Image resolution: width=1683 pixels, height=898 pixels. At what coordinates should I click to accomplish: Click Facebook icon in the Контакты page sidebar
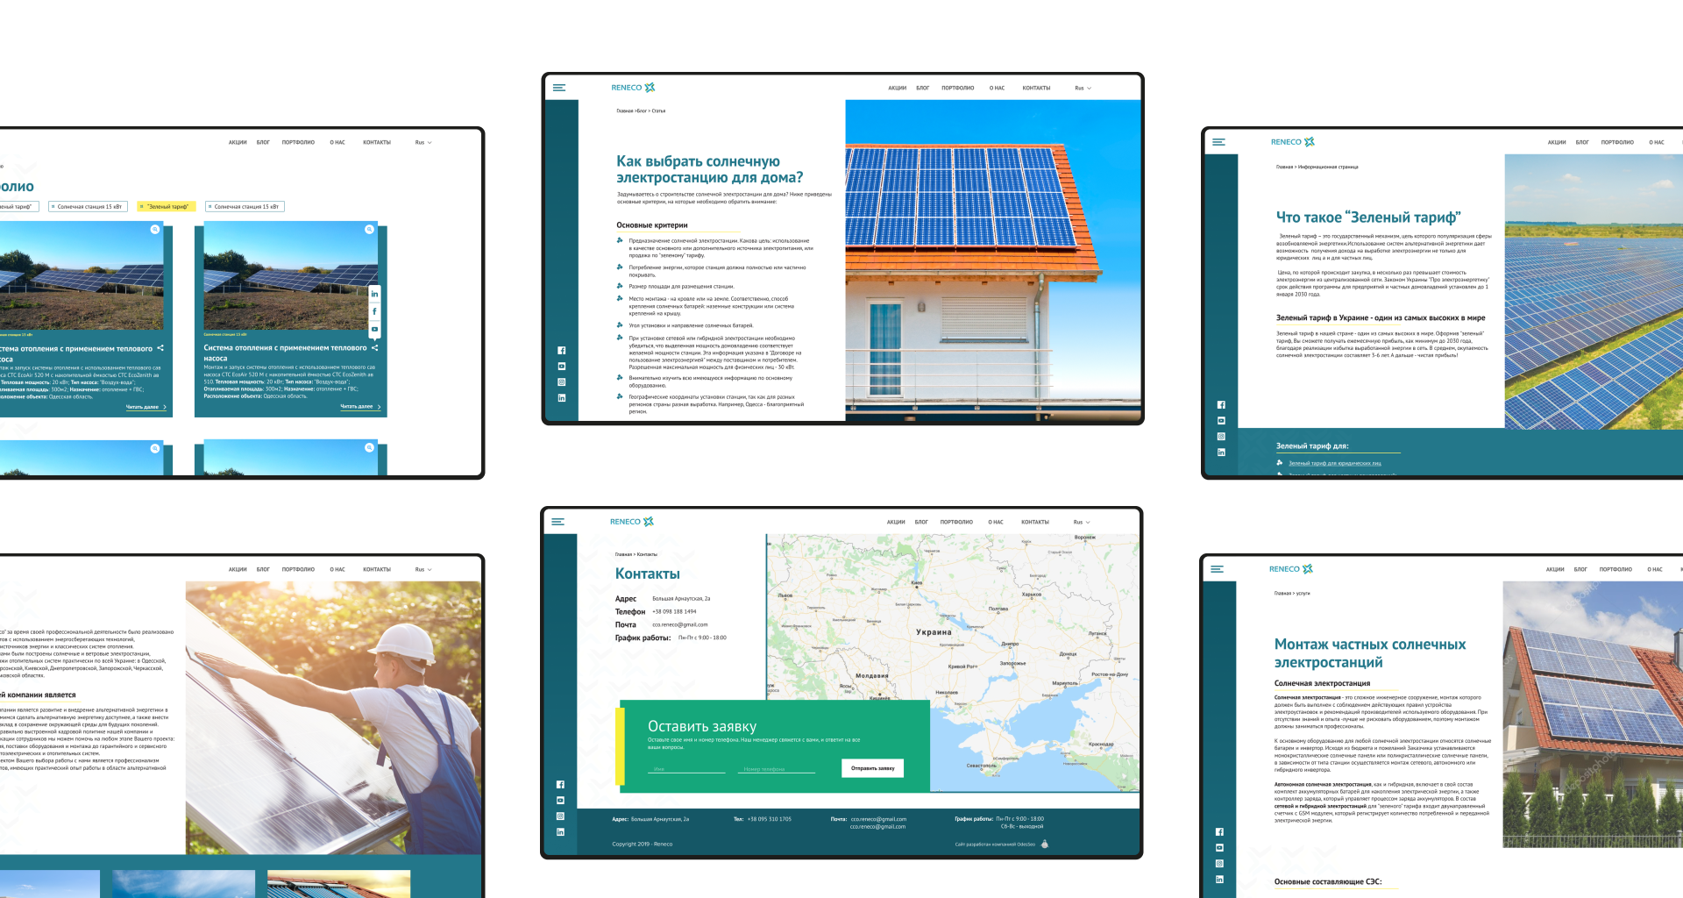[560, 784]
